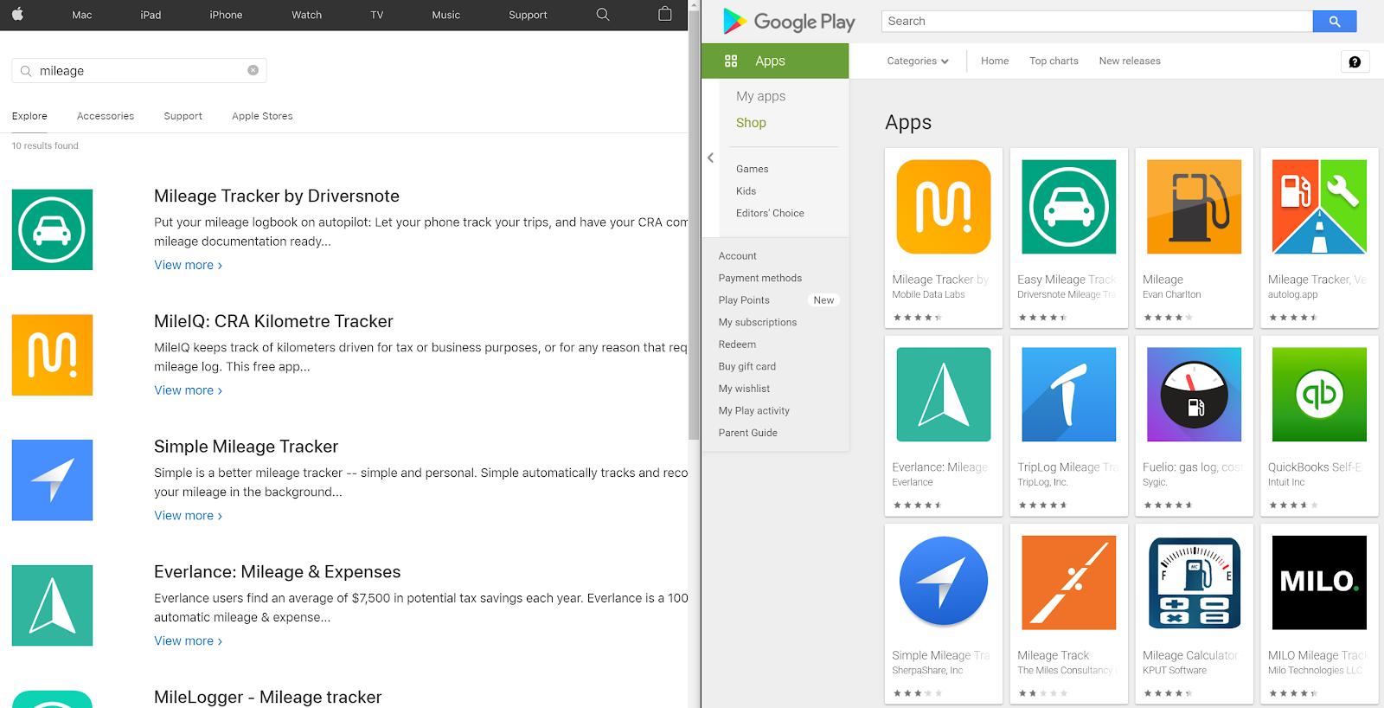1384x708 pixels.
Task: Click View more under Everlance: Mileage & Expenses
Action: [188, 641]
